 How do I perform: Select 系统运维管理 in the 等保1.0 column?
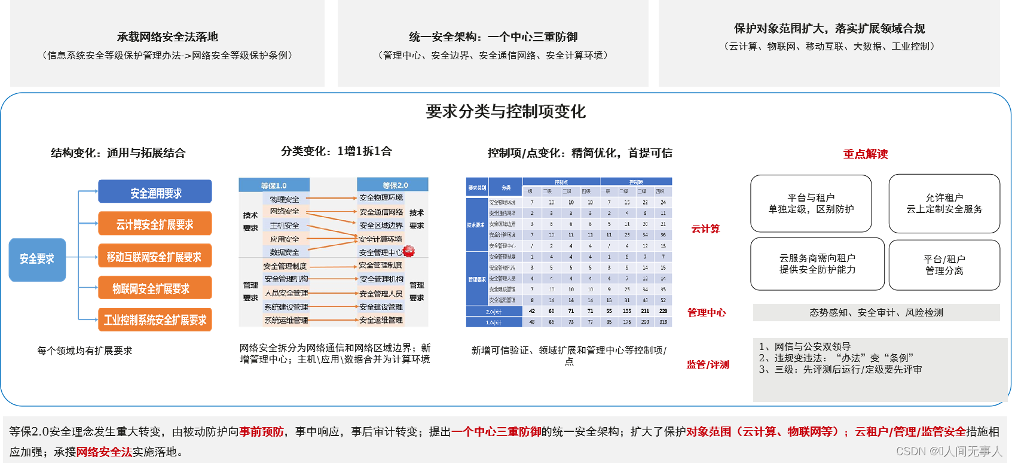(286, 321)
